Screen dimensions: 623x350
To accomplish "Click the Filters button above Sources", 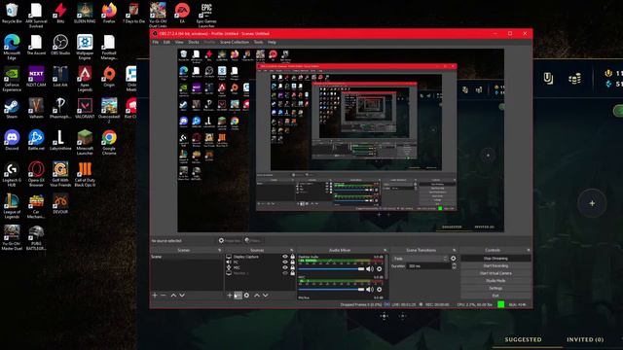I will click(253, 240).
